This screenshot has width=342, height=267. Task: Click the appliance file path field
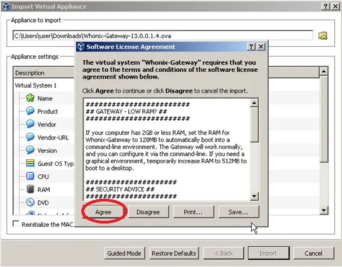(x=163, y=36)
